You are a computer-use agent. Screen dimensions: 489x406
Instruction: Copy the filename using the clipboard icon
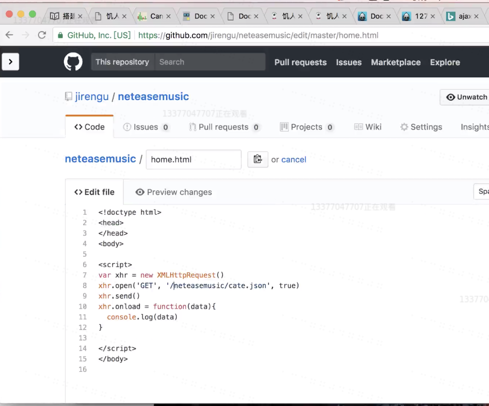[x=258, y=159]
